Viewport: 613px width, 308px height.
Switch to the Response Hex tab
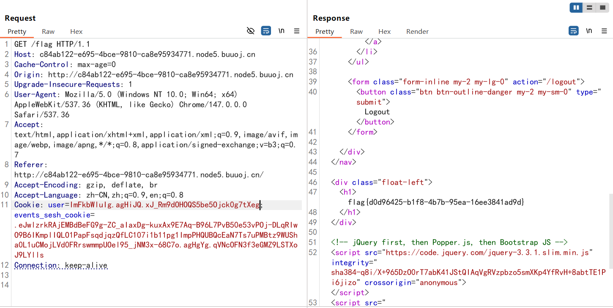coord(385,32)
